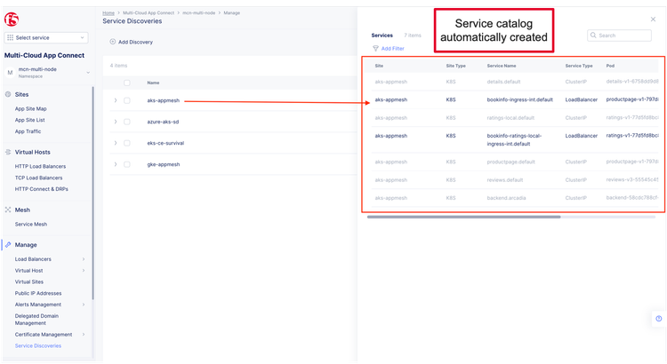Click the Manage section wrench icon
This screenshot has width=667, height=364.
[x=8, y=244]
